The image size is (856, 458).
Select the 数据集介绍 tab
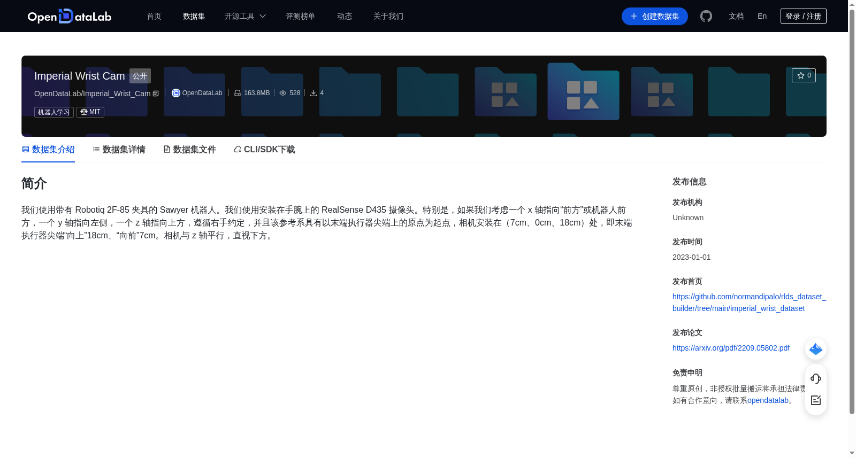click(48, 150)
